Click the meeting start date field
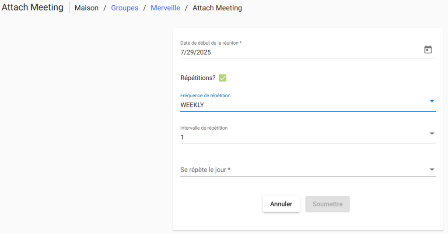Screen dimensions: 448x234 (297, 52)
